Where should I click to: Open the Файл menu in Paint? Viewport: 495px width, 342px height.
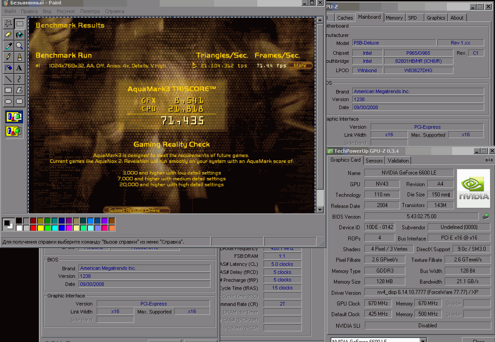(x=10, y=11)
